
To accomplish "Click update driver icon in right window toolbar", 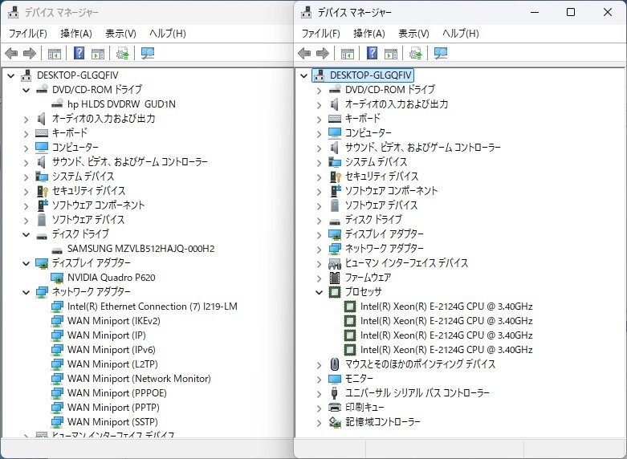I will (x=416, y=53).
